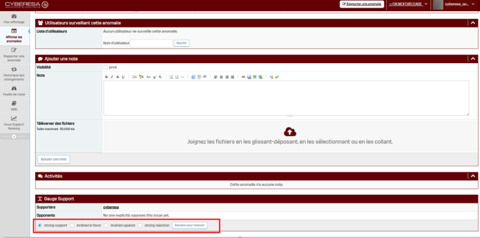Apply underline formatting in note editor
Viewport: 480px width, 238px height.
[123, 77]
